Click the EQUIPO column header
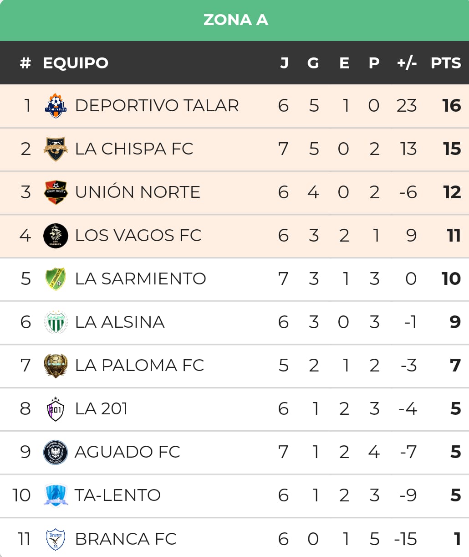469x557 pixels. tap(76, 63)
